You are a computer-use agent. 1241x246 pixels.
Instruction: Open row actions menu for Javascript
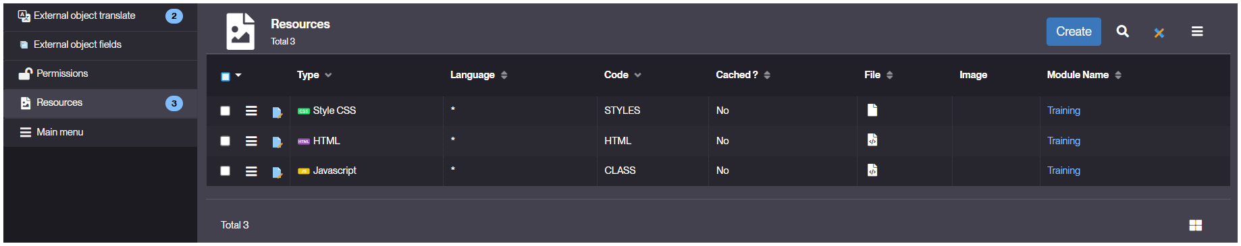tap(251, 171)
